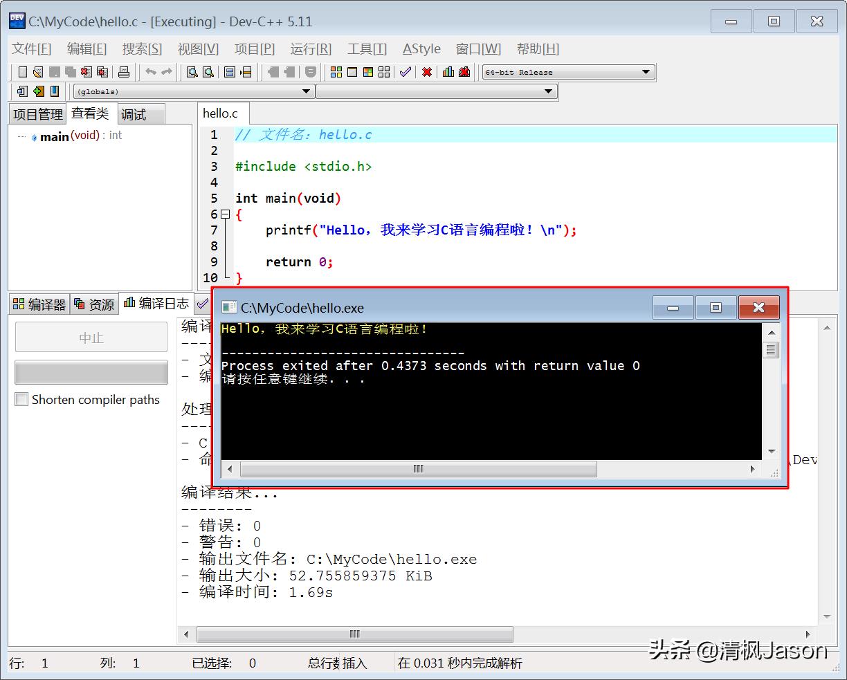Switch to the 编译器 (Compiler) tab
Image resolution: width=847 pixels, height=680 pixels.
point(39,304)
